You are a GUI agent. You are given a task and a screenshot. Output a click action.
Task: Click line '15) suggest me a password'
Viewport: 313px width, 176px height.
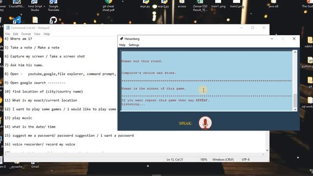[69, 135]
